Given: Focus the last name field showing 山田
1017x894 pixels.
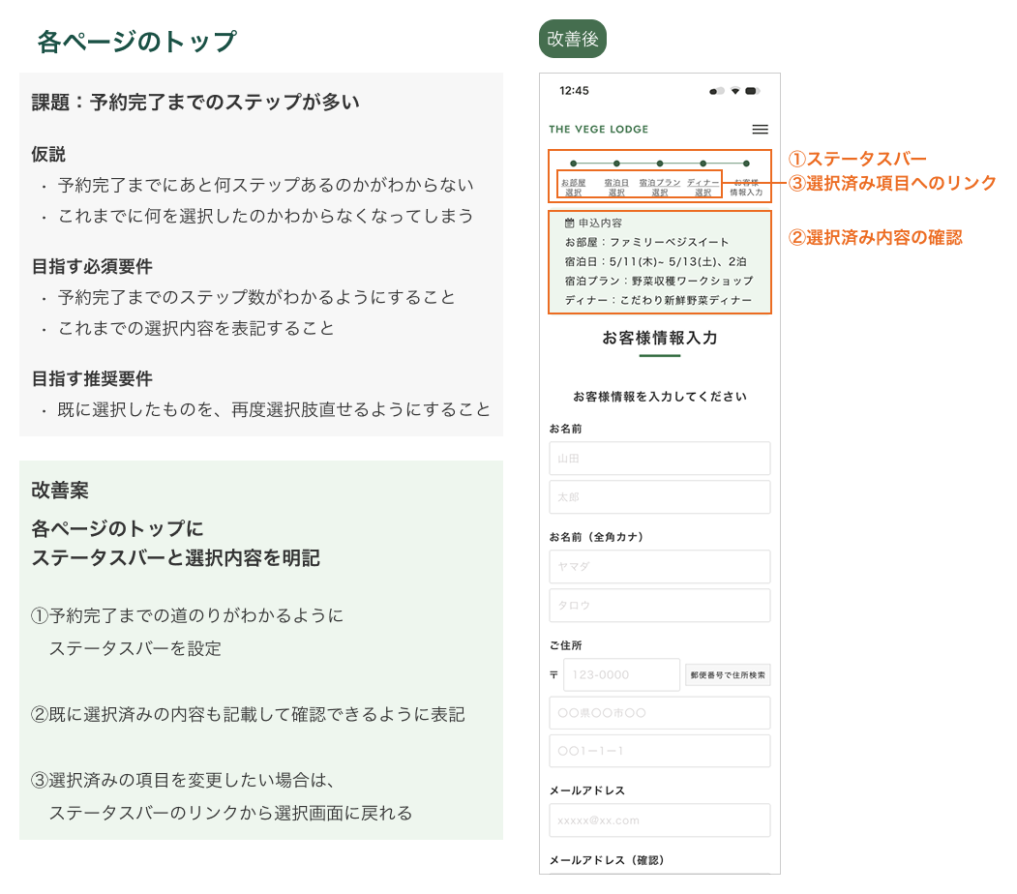Looking at the screenshot, I should (659, 459).
